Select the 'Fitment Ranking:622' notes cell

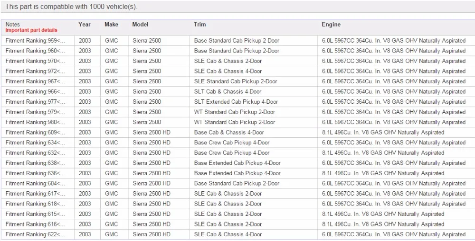38,235
